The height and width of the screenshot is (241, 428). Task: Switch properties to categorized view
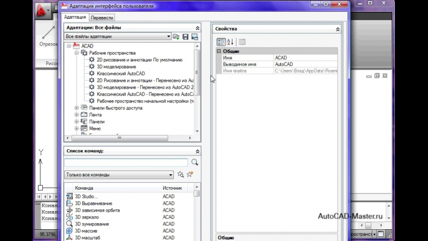pos(221,42)
